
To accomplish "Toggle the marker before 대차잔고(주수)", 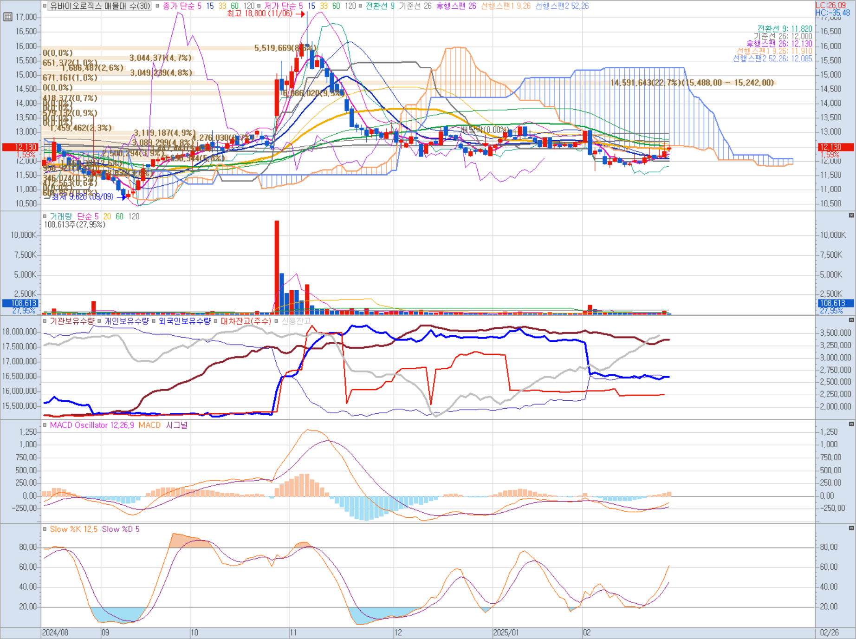I will pyautogui.click(x=215, y=321).
